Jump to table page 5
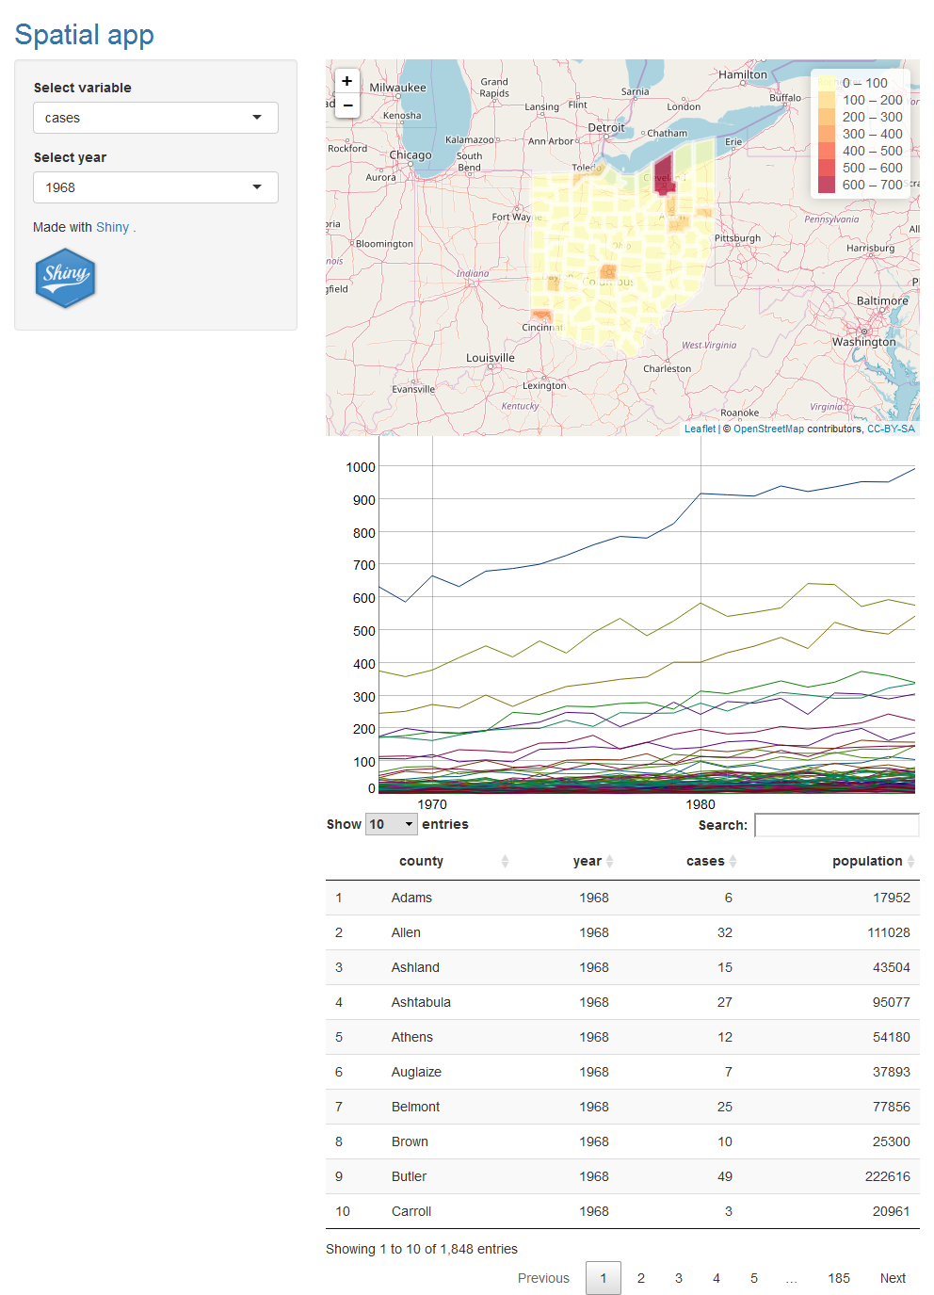Viewport: 934px width, 1295px height. [754, 1278]
